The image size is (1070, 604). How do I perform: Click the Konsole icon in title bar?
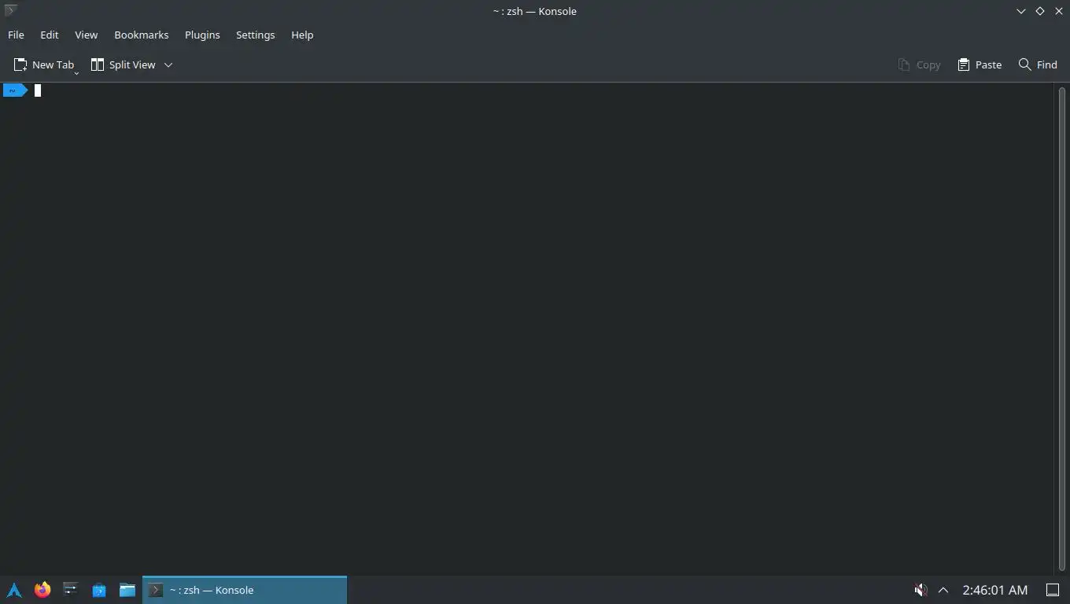coord(10,10)
